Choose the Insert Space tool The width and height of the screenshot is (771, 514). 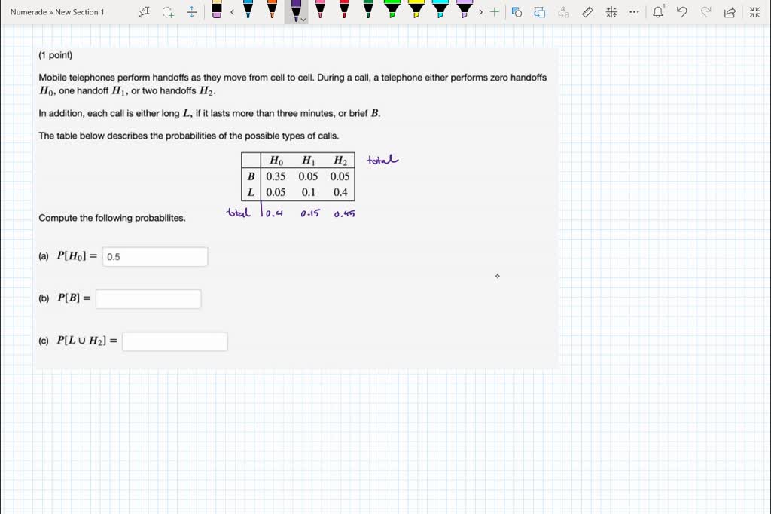[x=192, y=12]
